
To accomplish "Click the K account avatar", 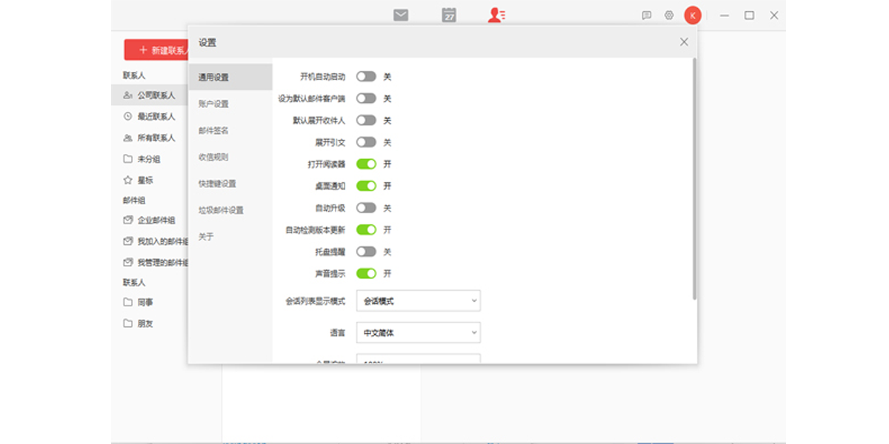I will 691,14.
